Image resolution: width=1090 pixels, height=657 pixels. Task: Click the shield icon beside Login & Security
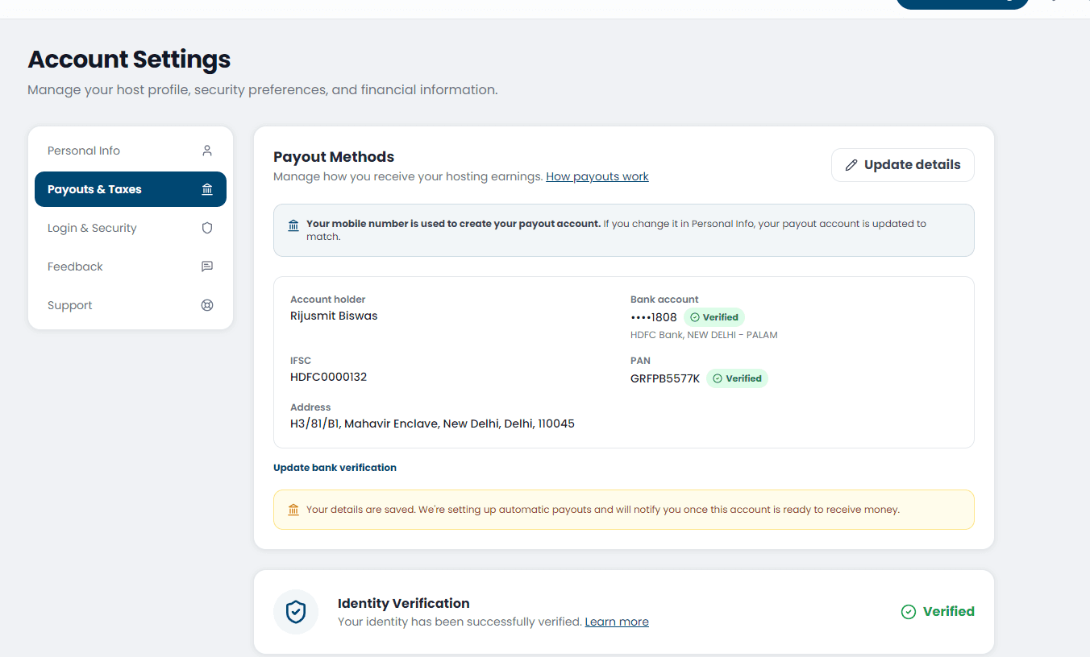[x=207, y=228]
